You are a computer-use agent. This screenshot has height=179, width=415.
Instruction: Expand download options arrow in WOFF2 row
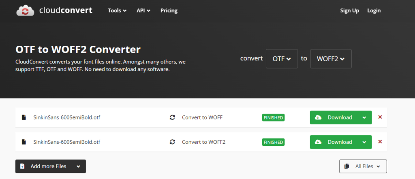(x=364, y=142)
